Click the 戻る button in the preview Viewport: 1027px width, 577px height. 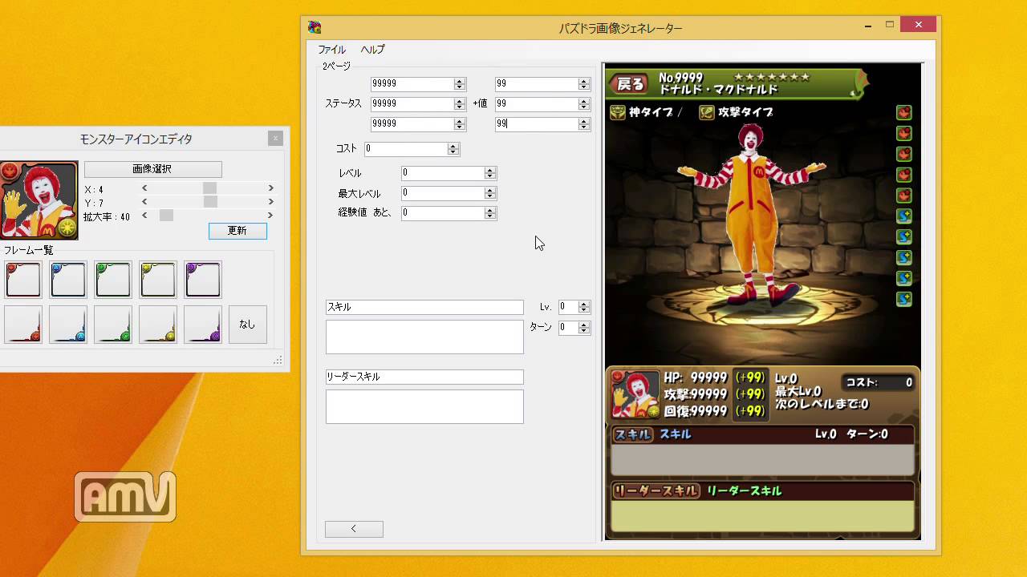tap(630, 83)
